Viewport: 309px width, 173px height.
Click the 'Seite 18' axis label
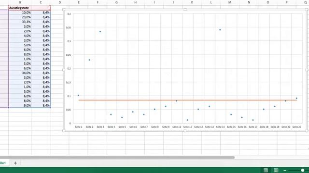coord(264,127)
